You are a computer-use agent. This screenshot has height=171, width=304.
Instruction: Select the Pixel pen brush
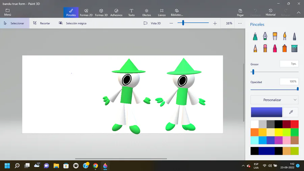pyautogui.click(x=295, y=36)
